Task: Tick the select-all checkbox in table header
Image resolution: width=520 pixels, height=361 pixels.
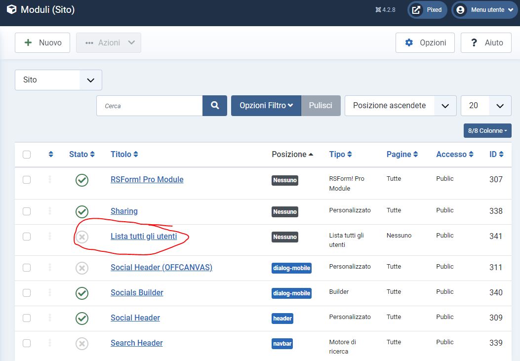Action: coord(27,155)
